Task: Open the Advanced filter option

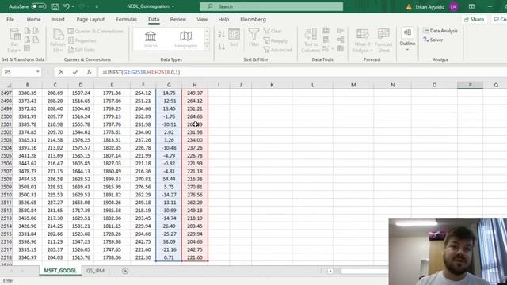Action: point(278,50)
